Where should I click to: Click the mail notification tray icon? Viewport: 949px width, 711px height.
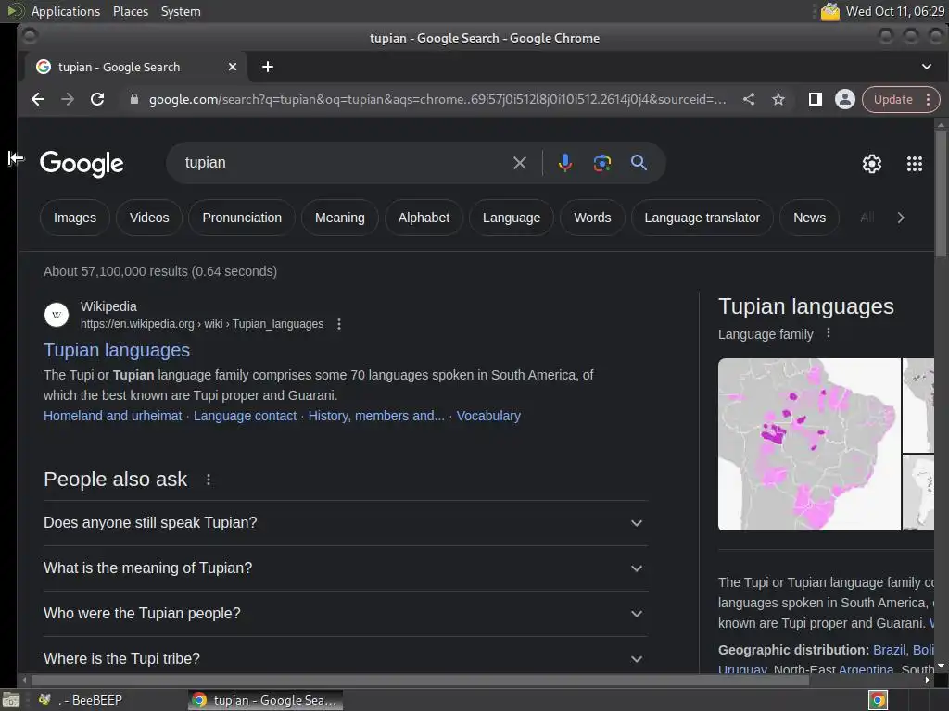tap(829, 11)
